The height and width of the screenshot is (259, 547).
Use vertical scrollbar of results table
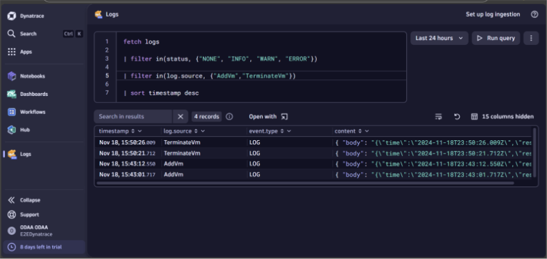click(x=534, y=152)
